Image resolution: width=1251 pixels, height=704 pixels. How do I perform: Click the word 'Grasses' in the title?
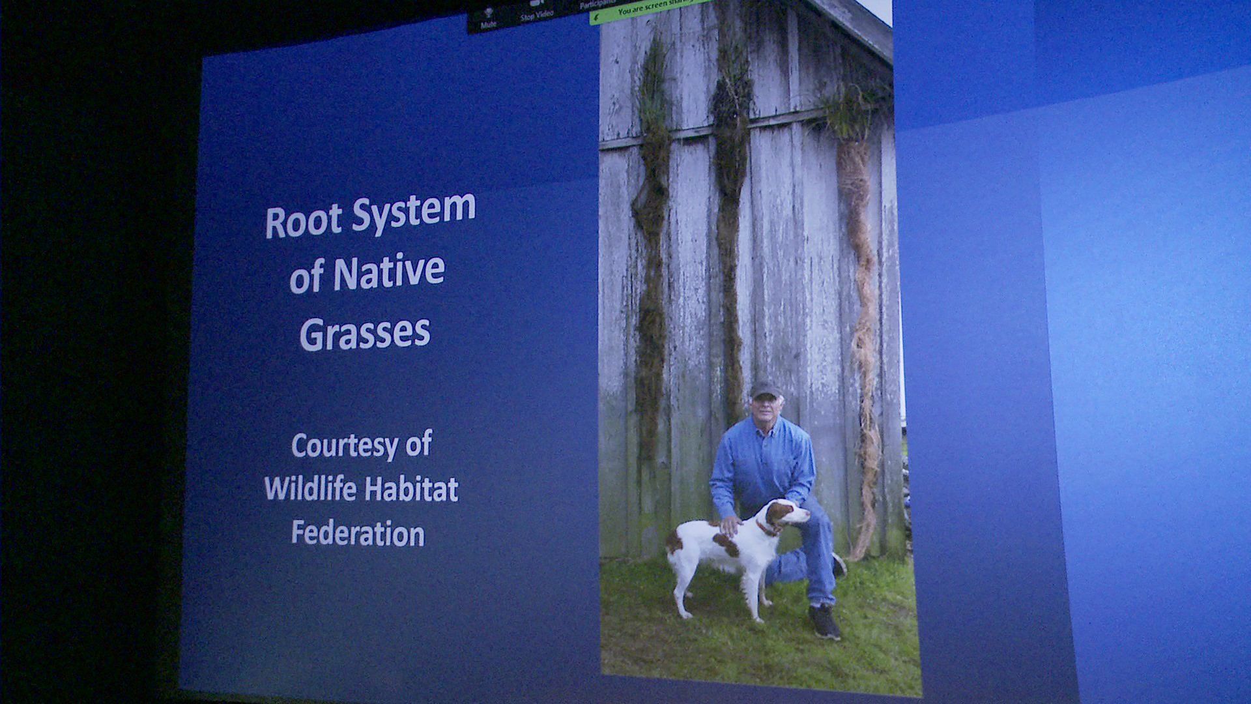pyautogui.click(x=365, y=332)
